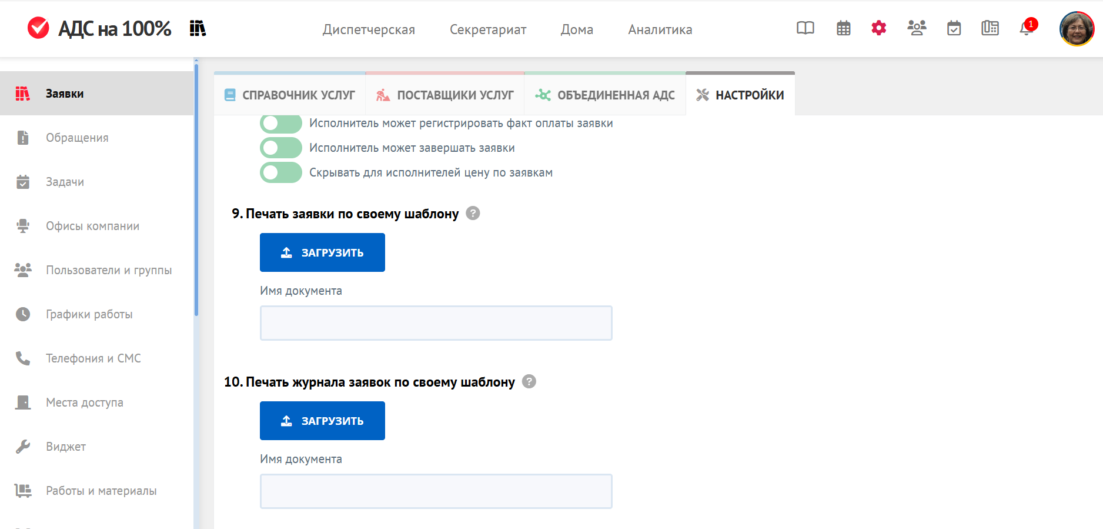Viewport: 1103px width, 529px height.
Task: Open the book icon in top bar
Action: coord(805,28)
